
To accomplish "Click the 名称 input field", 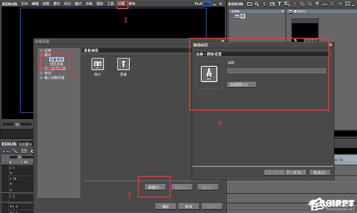I will coord(277,70).
